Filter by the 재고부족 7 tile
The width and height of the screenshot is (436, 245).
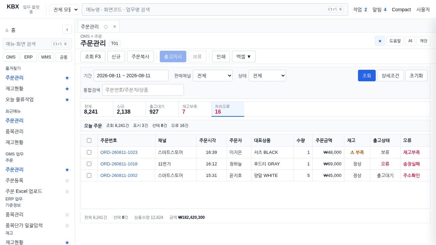pyautogui.click(x=195, y=109)
